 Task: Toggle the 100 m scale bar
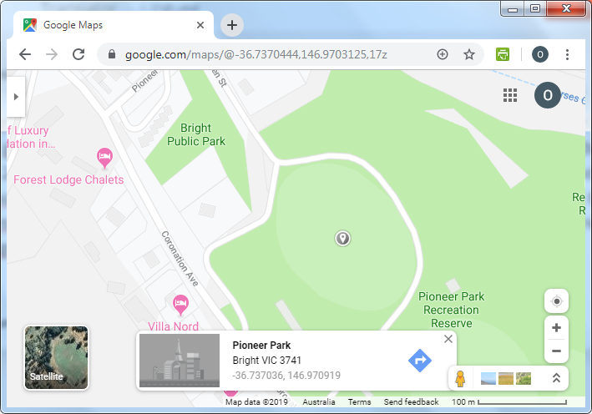[x=509, y=402]
